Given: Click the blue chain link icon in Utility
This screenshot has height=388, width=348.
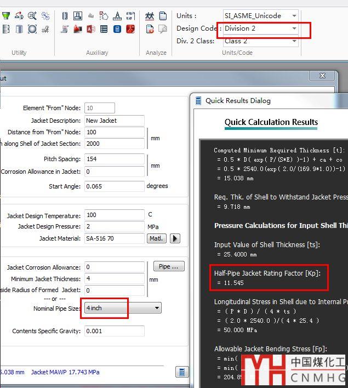Looking at the screenshot, I should click(x=45, y=16).
